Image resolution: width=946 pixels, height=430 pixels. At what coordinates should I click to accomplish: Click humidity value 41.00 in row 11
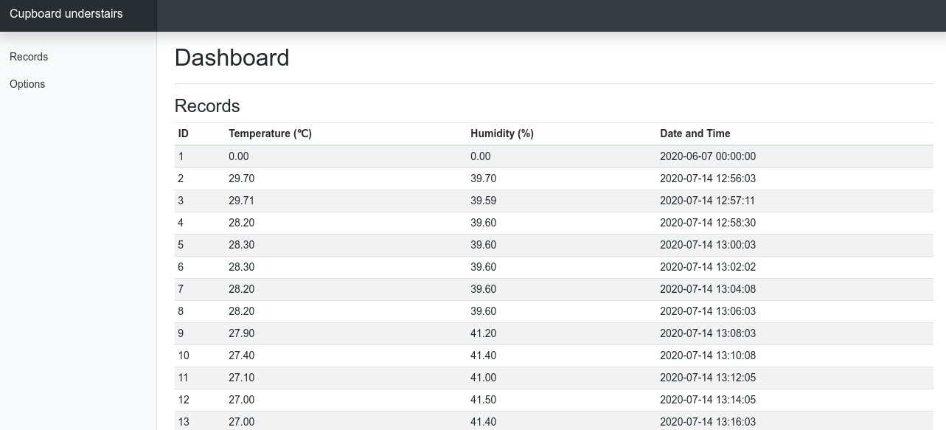483,378
